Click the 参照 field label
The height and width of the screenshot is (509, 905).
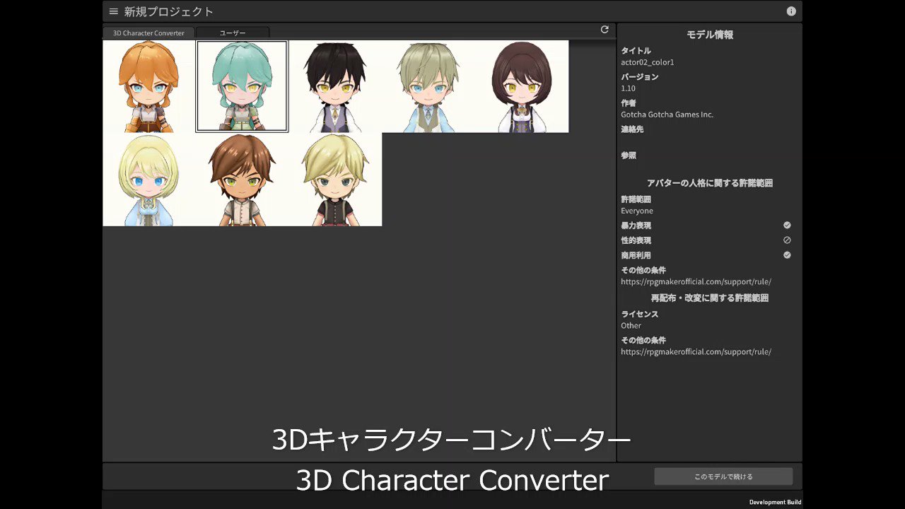click(x=628, y=156)
